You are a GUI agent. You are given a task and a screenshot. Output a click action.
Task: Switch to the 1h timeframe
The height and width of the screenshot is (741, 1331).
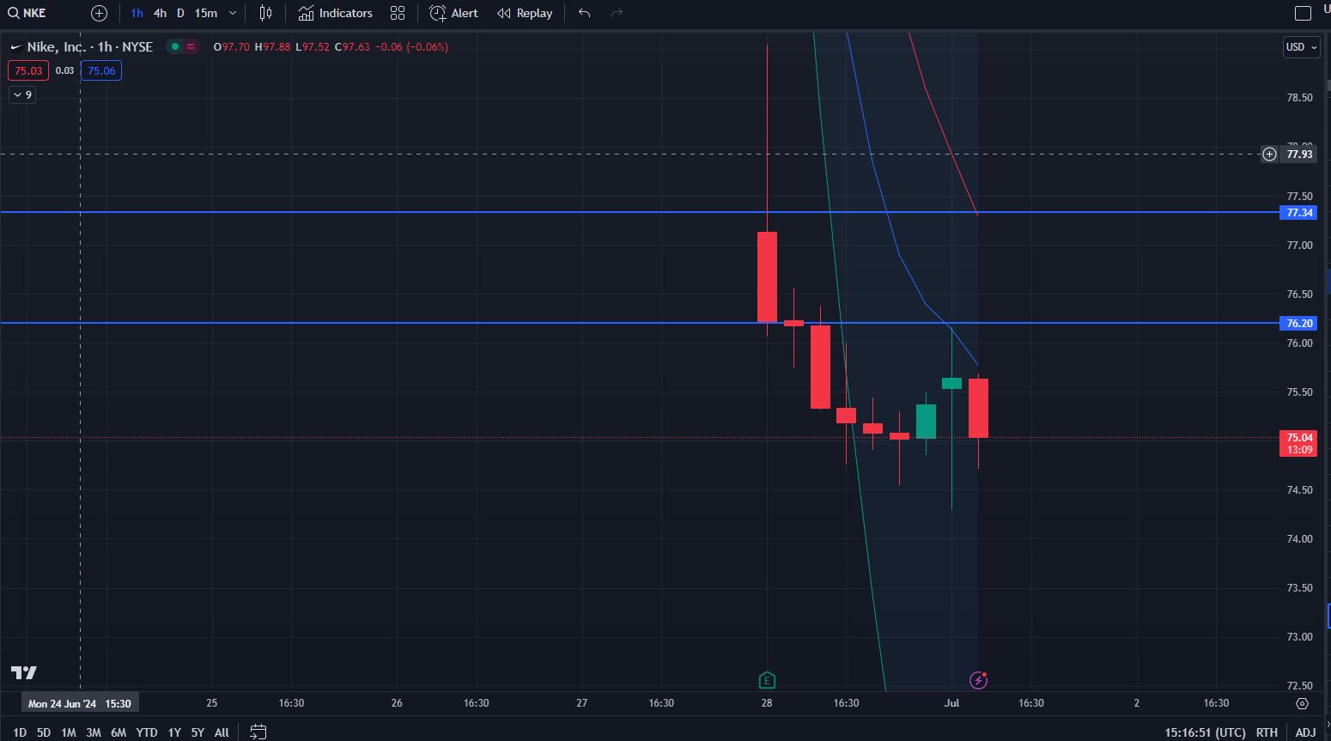click(137, 13)
